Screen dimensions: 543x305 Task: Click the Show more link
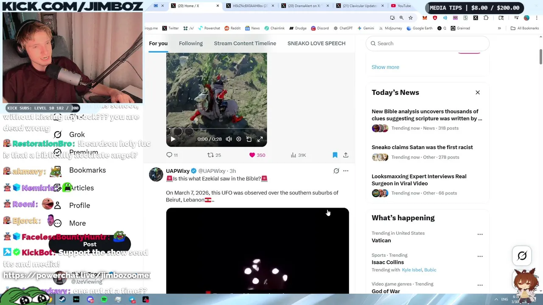(385, 67)
